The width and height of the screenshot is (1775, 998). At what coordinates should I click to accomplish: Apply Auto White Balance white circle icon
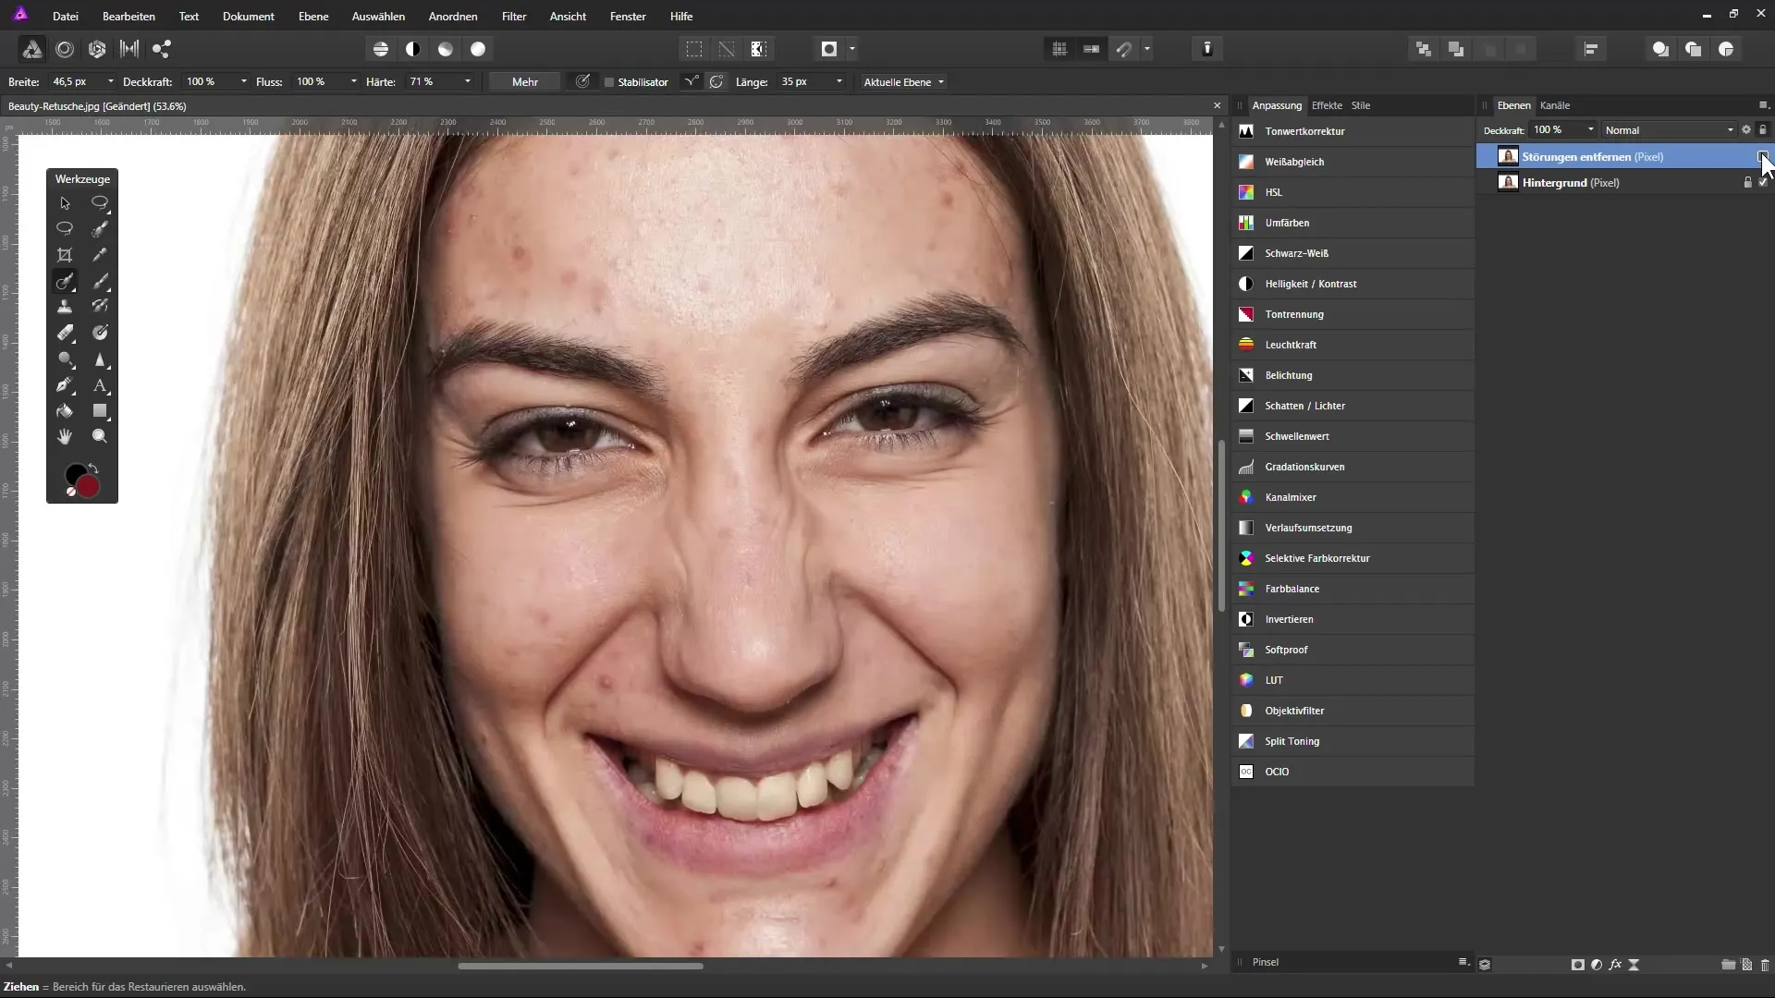pyautogui.click(x=478, y=49)
